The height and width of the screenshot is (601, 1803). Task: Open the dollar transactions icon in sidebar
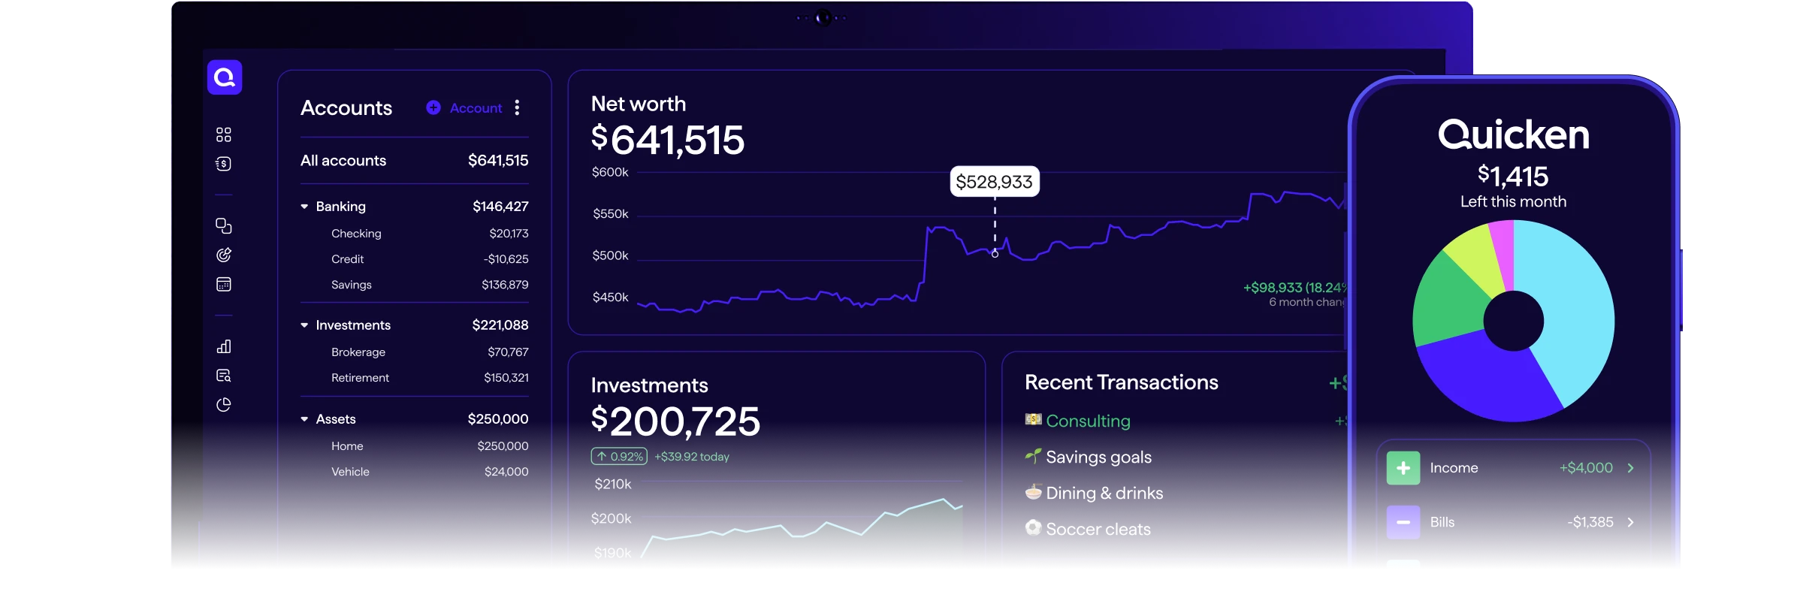[x=224, y=164]
